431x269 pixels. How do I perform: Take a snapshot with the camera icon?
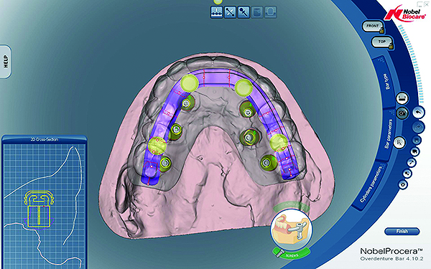[403, 113]
